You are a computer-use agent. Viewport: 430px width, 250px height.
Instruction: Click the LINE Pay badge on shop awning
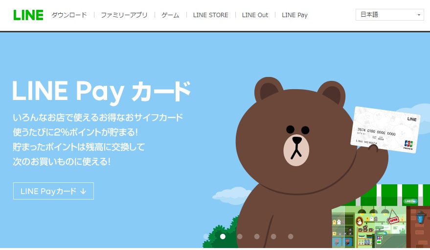(410, 201)
